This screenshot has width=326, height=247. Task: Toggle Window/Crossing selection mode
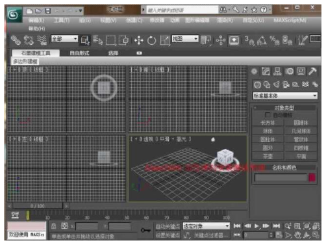(123, 40)
